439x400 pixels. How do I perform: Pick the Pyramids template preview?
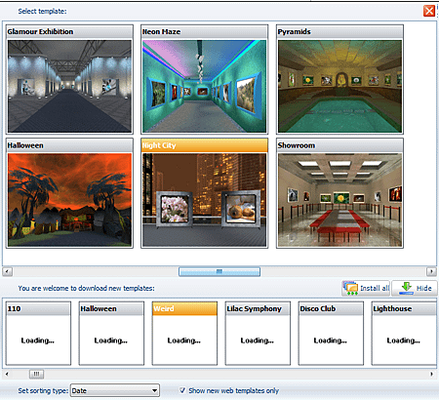point(339,86)
